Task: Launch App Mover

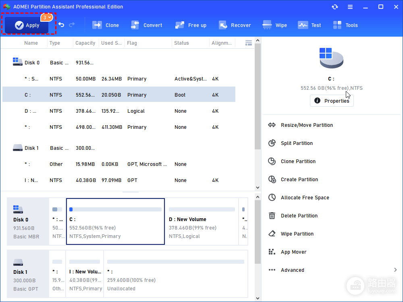Action: pos(293,252)
